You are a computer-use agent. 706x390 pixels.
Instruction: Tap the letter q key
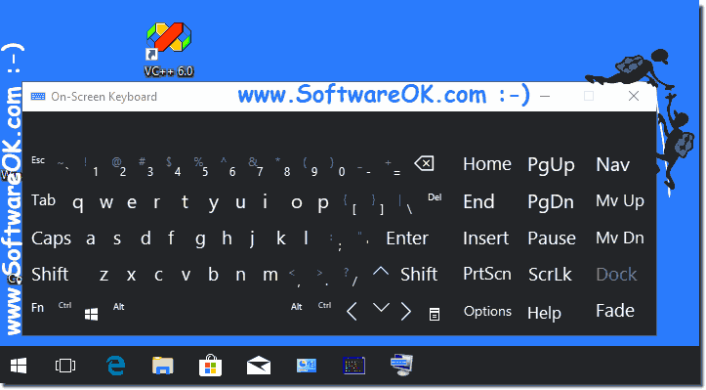pyautogui.click(x=77, y=203)
